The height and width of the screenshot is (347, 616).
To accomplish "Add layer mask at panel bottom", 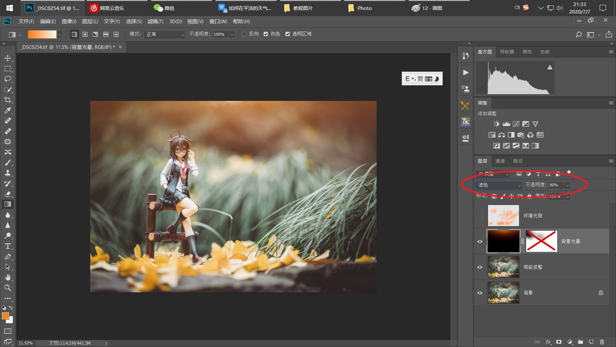I will click(559, 342).
